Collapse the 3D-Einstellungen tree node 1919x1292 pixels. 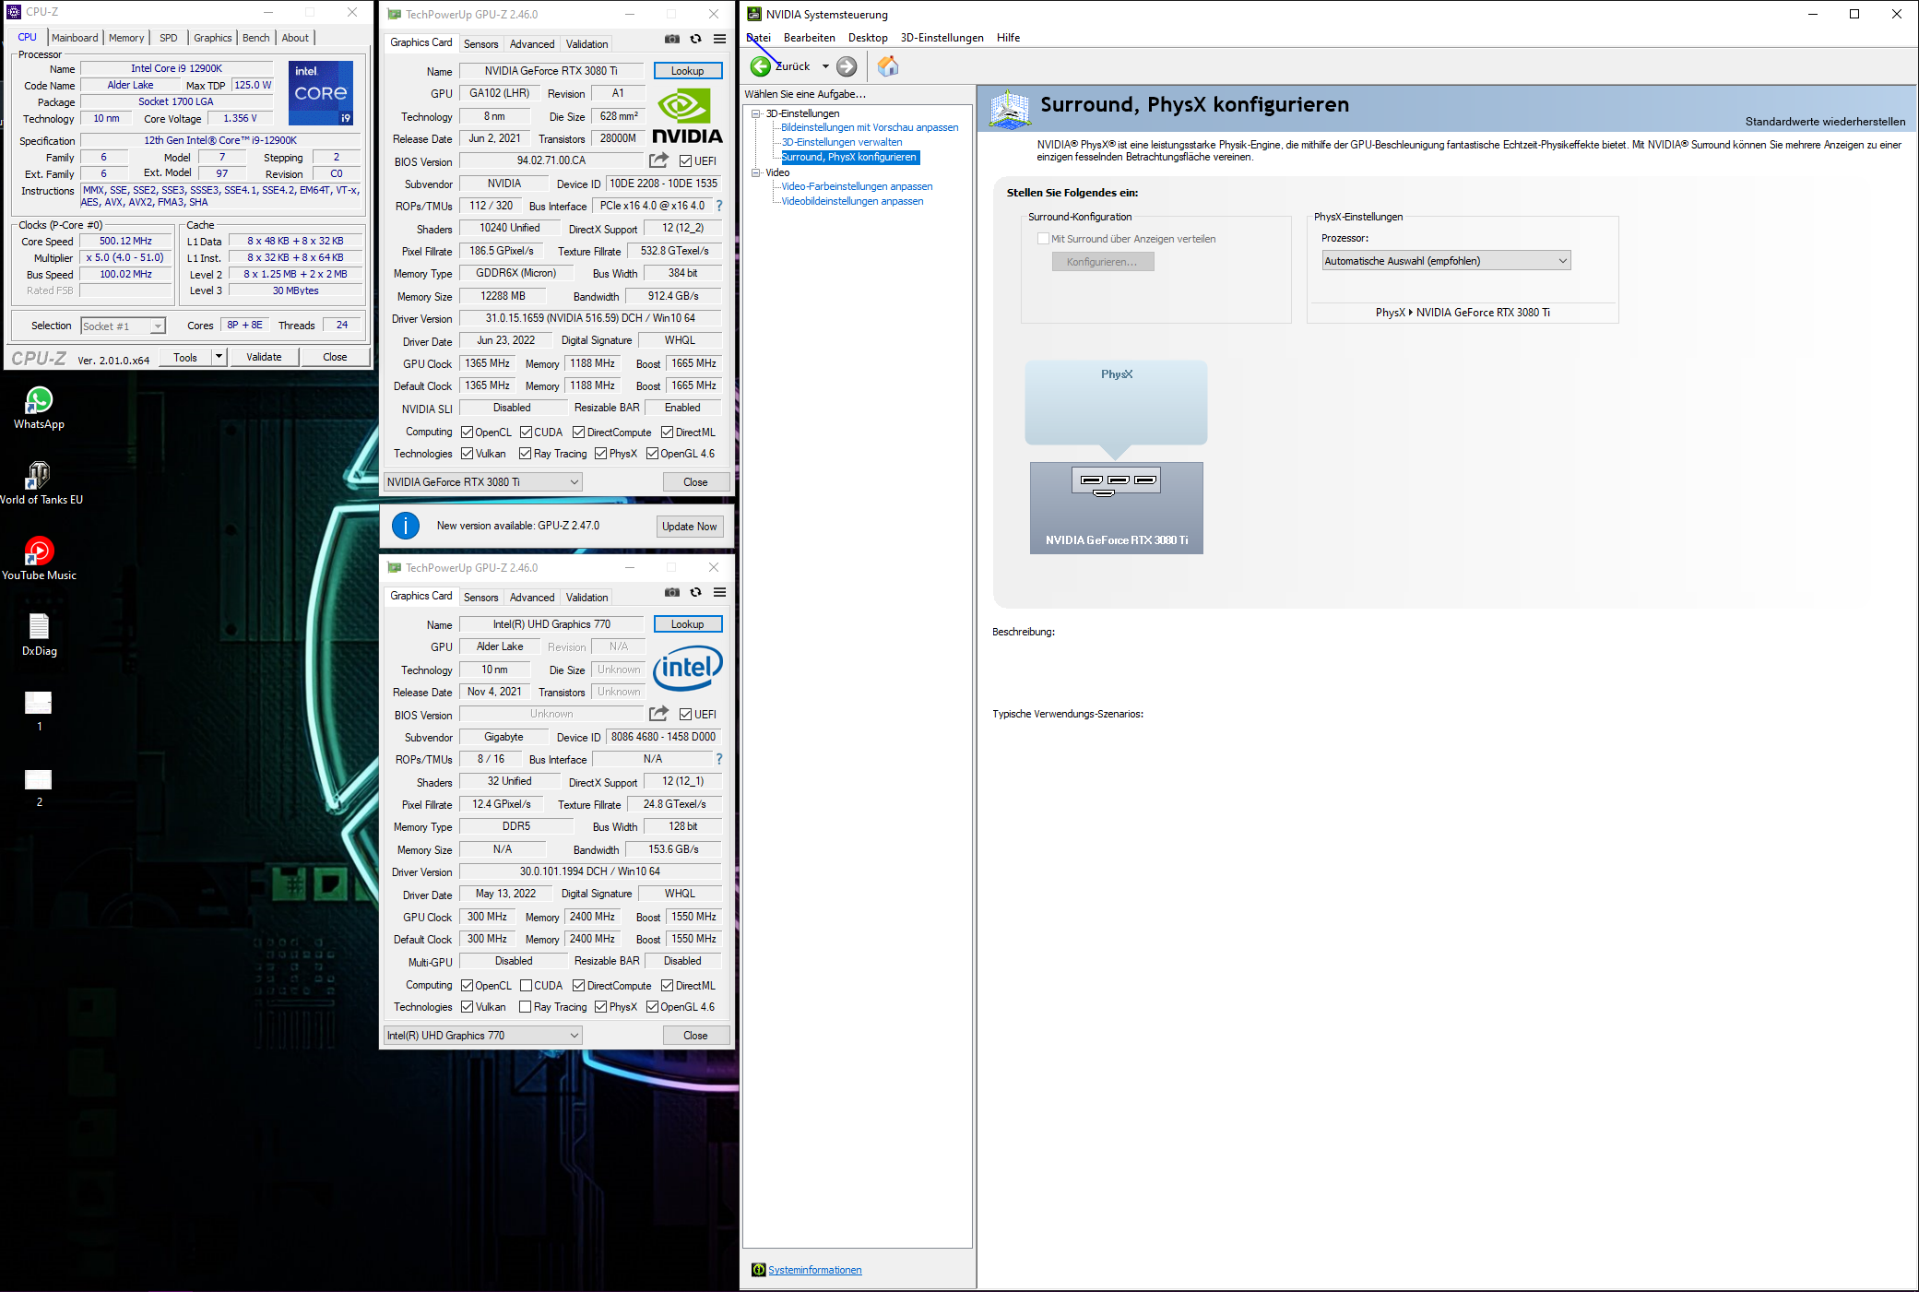tap(756, 113)
